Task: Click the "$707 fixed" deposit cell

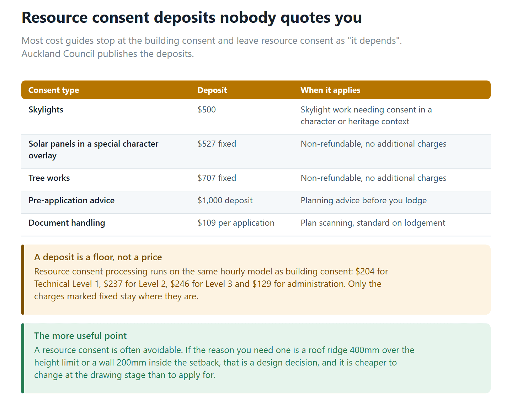Action: (x=217, y=178)
